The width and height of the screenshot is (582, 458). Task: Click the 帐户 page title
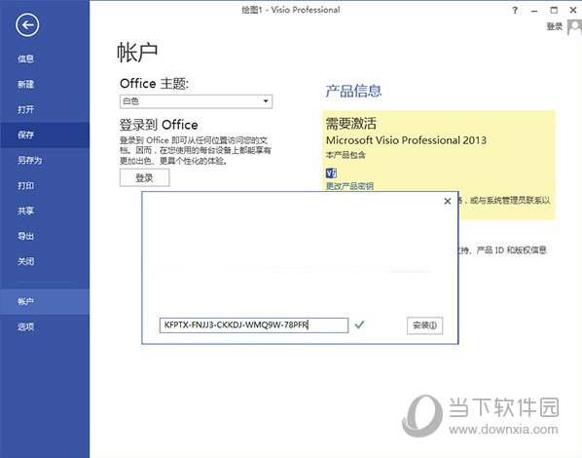point(137,52)
